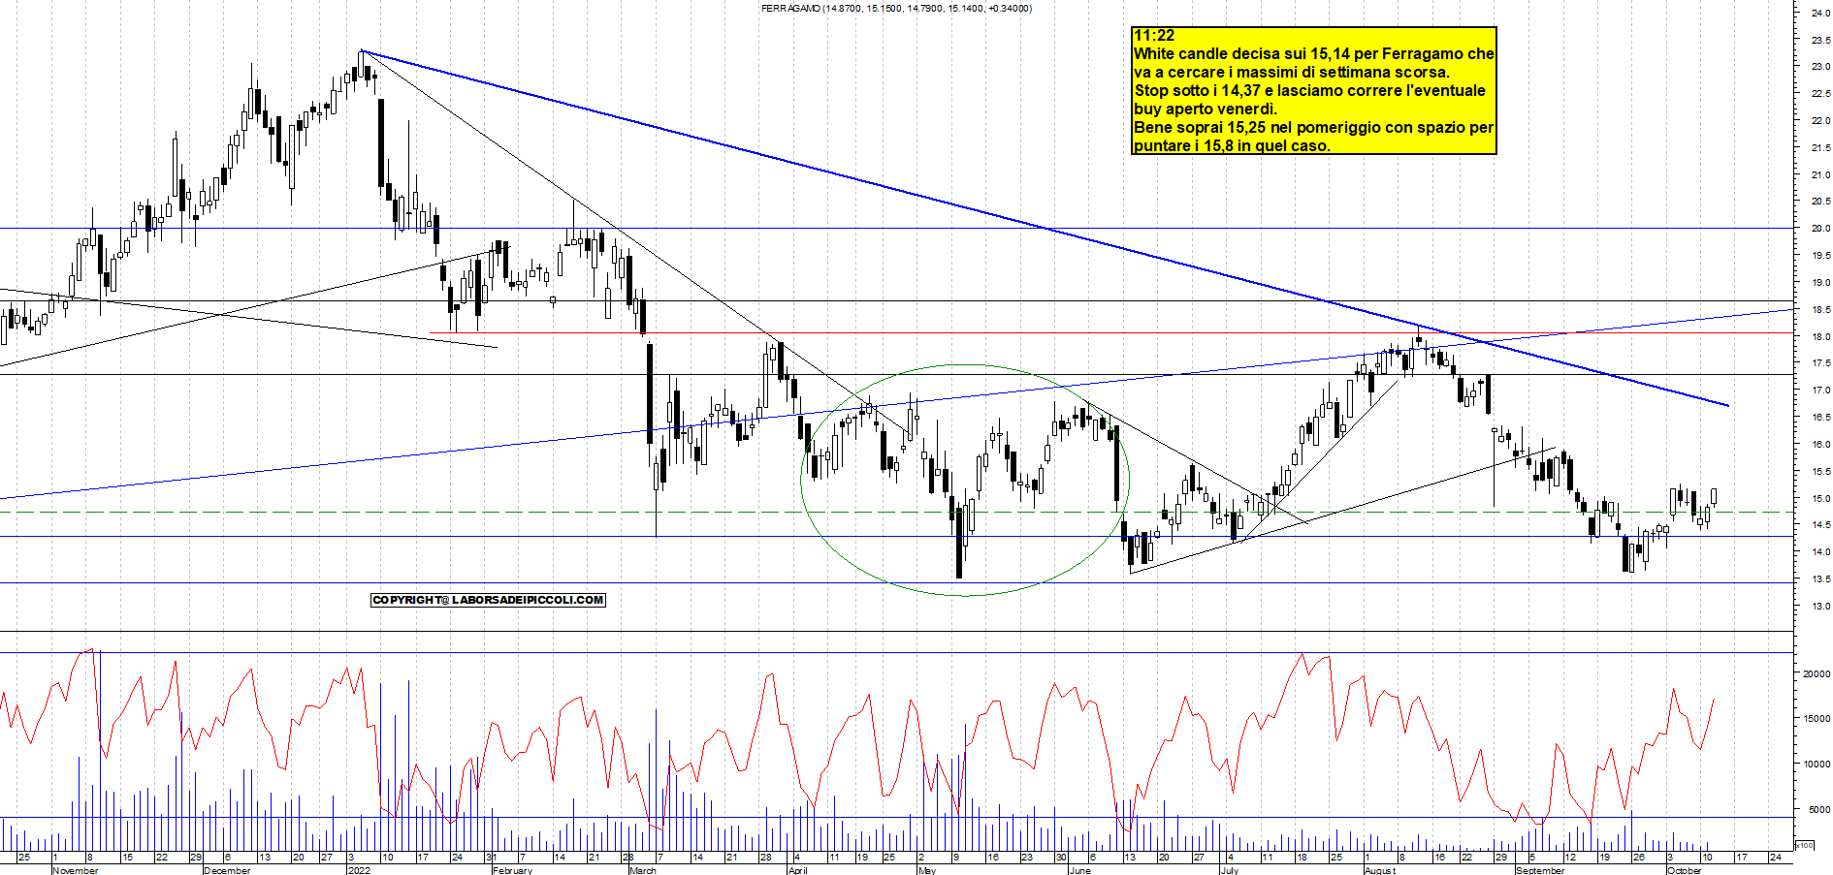Click the September month label
1833x875 pixels.
coord(1539,870)
